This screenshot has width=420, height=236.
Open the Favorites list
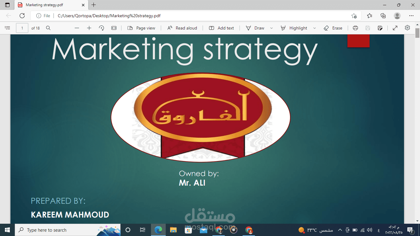coord(370,16)
